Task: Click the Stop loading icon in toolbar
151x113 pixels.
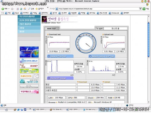Action: click(x=18, y=9)
